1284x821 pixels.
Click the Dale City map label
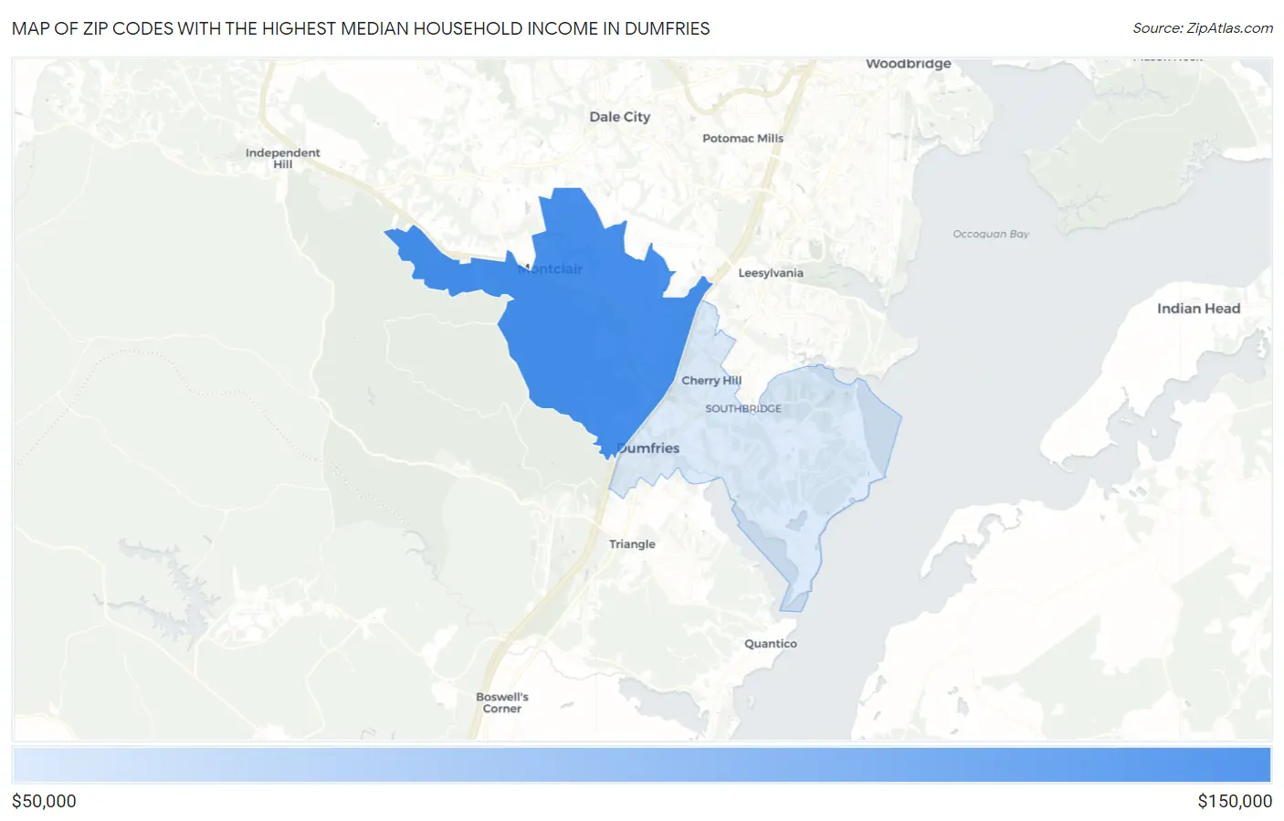click(x=620, y=117)
